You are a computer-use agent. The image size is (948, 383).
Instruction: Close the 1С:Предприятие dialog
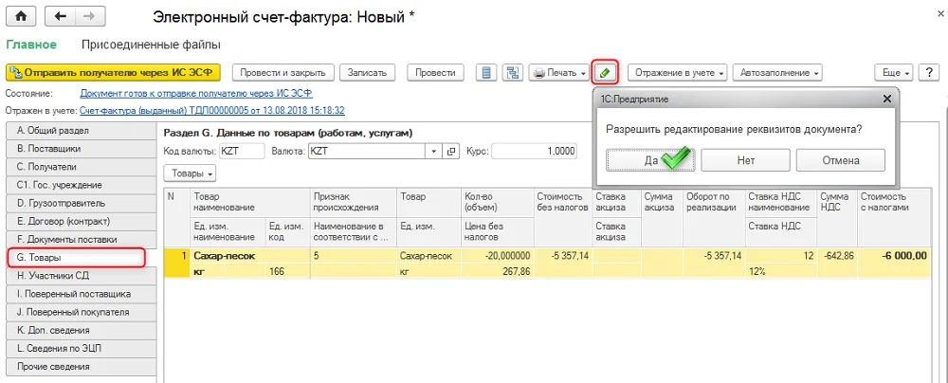(x=886, y=99)
